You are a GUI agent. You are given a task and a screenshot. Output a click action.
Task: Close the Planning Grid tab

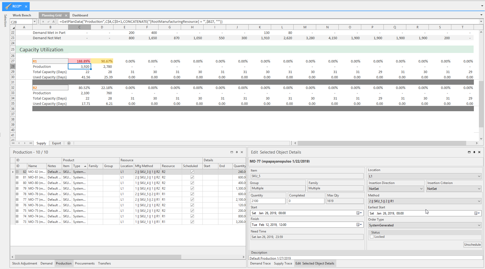tap(66, 15)
